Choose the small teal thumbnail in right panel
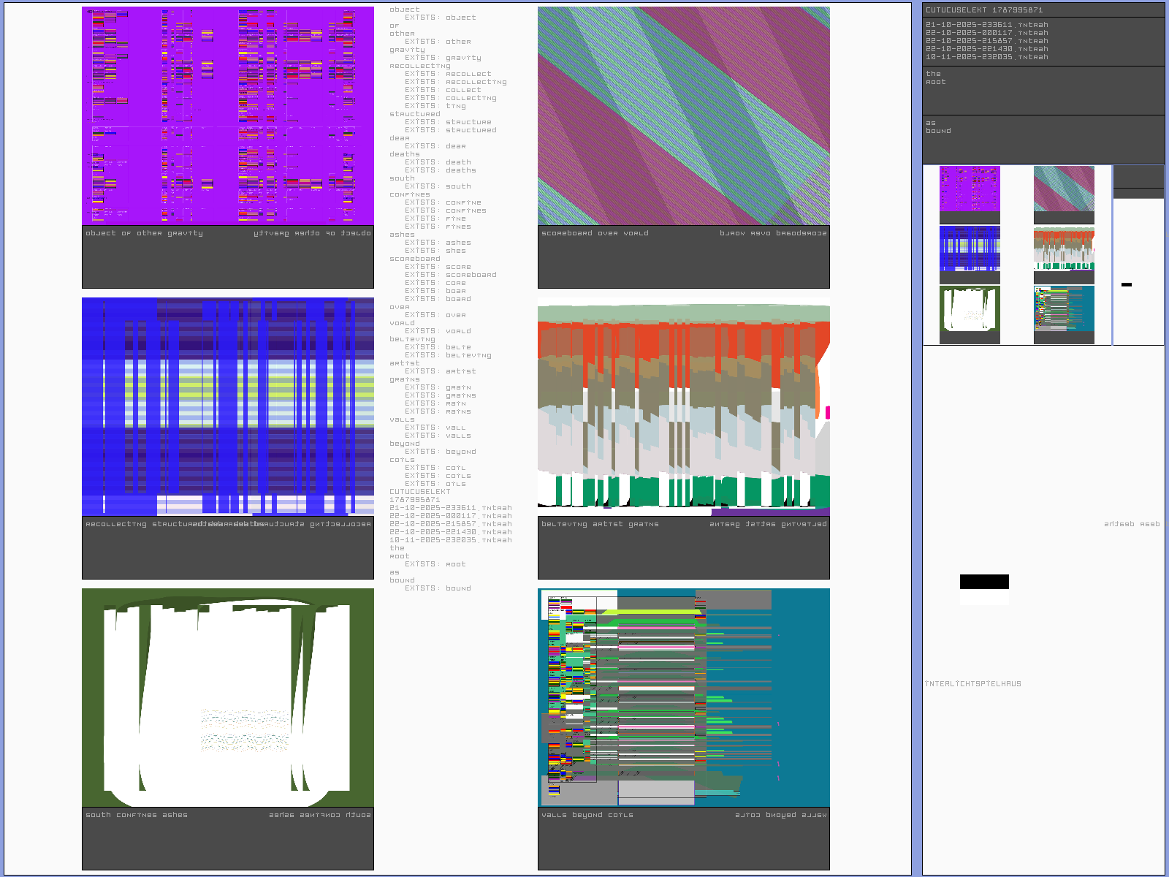1169x877 pixels. pos(1064,308)
